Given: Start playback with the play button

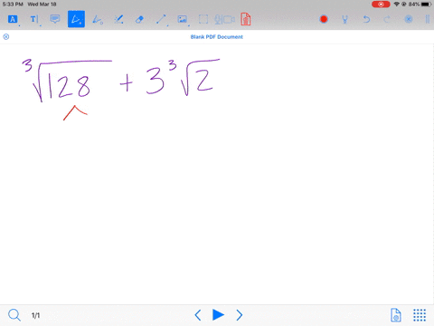Looking at the screenshot, I should (x=218, y=315).
